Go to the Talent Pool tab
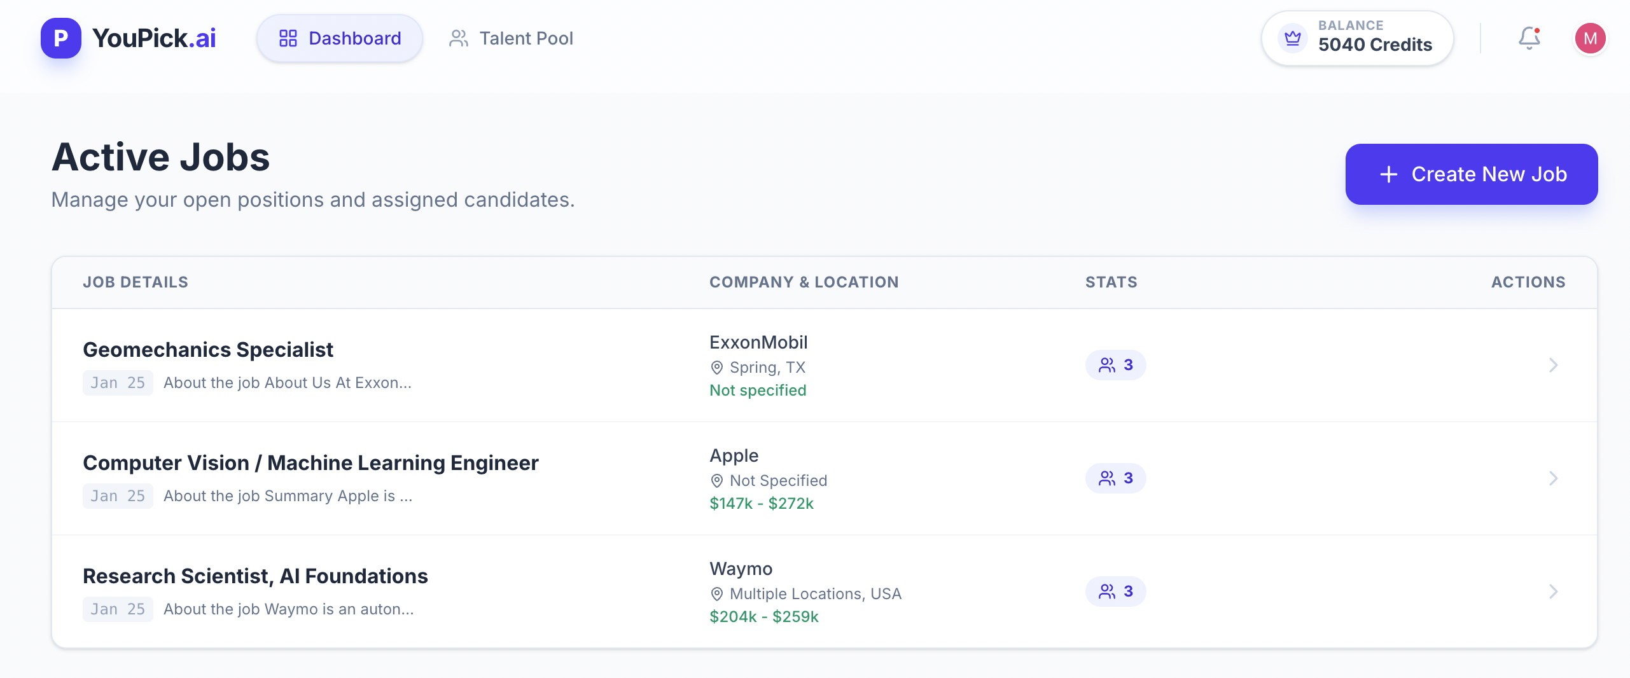This screenshot has width=1630, height=678. [x=512, y=38]
